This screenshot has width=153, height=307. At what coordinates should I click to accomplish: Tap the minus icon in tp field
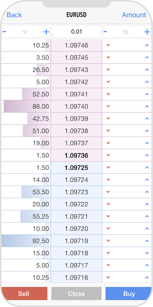(x=105, y=31)
